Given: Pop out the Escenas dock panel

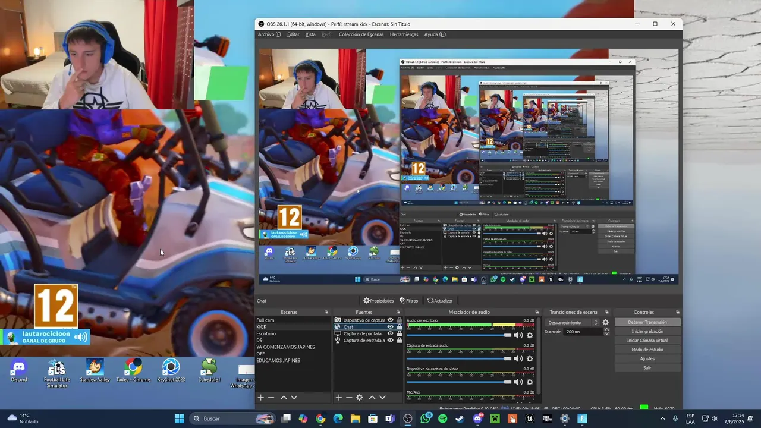Looking at the screenshot, I should pos(326,312).
